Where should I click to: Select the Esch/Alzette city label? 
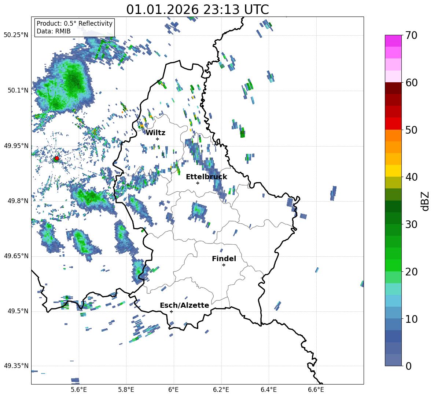pos(184,306)
